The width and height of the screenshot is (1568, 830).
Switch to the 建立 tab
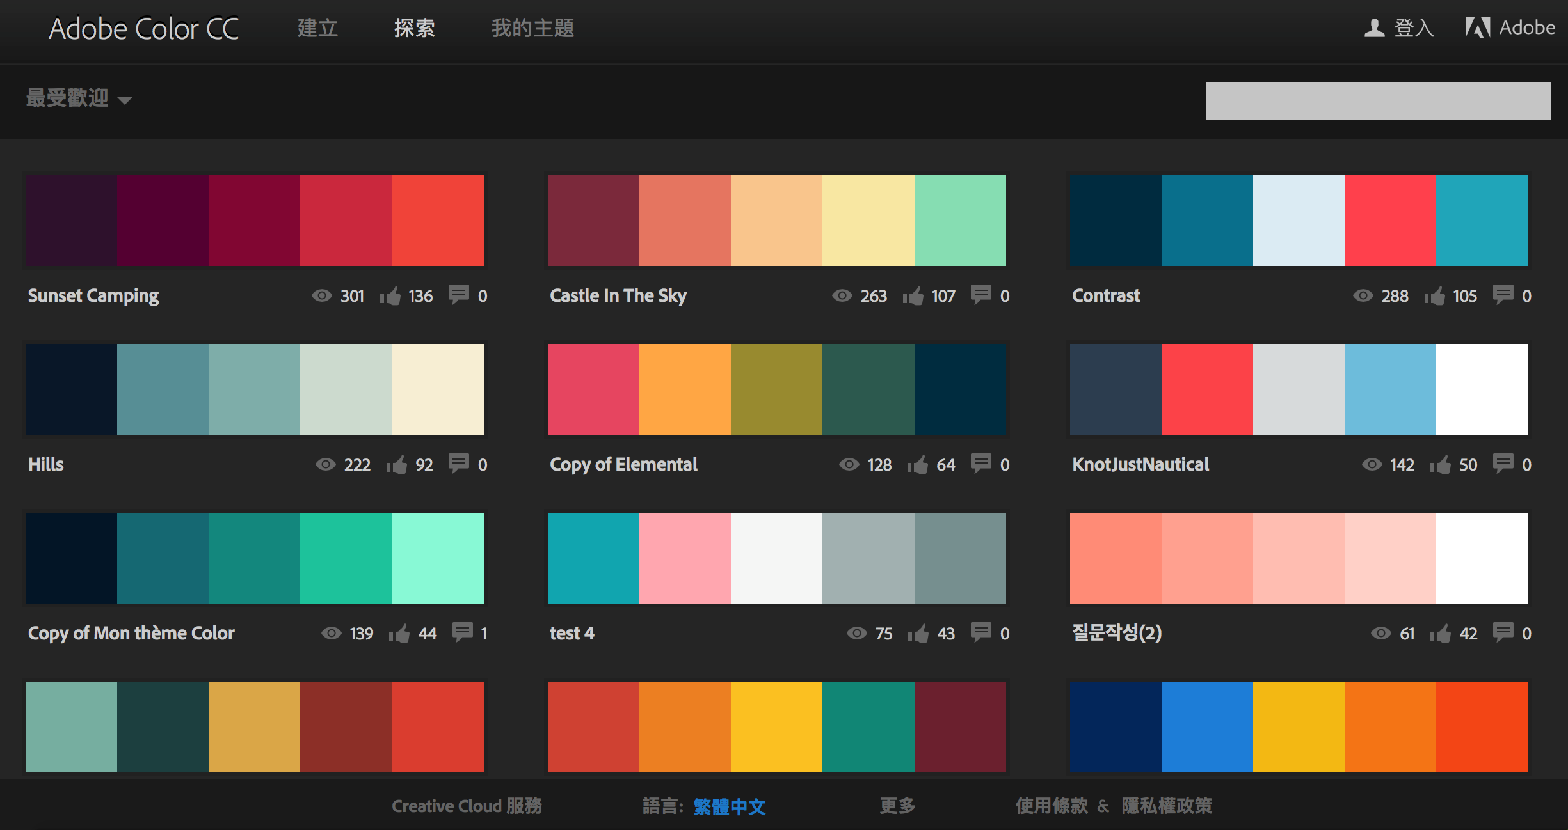coord(317,28)
